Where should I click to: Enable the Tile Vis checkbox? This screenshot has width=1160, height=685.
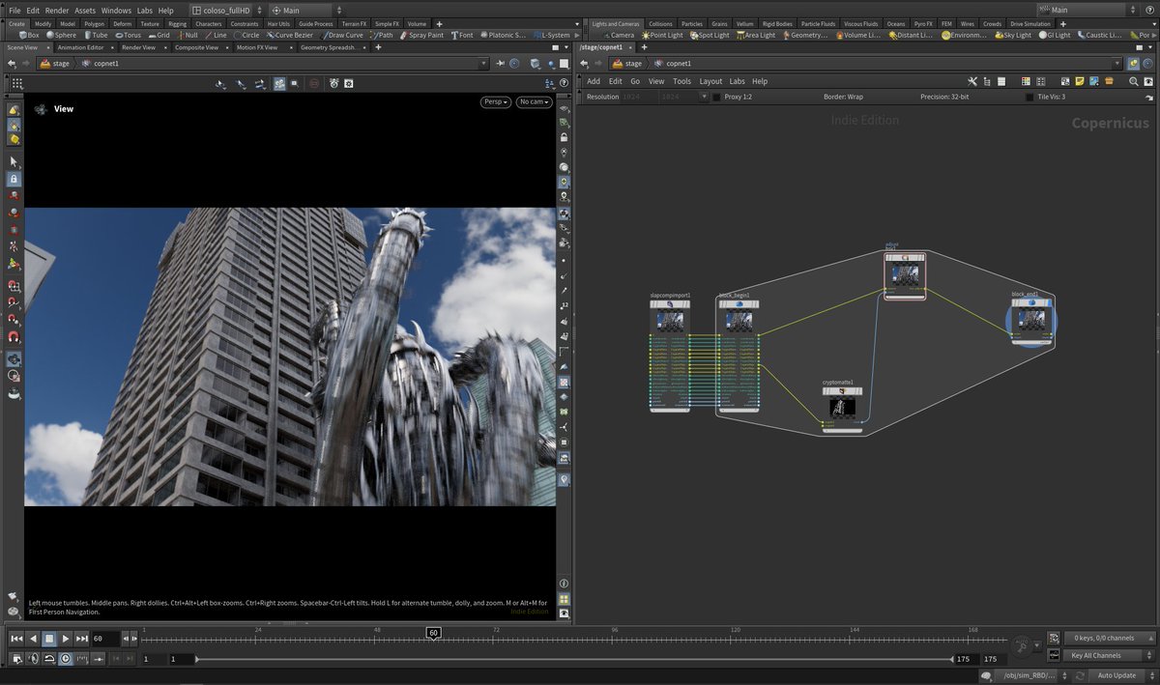[x=1029, y=97]
